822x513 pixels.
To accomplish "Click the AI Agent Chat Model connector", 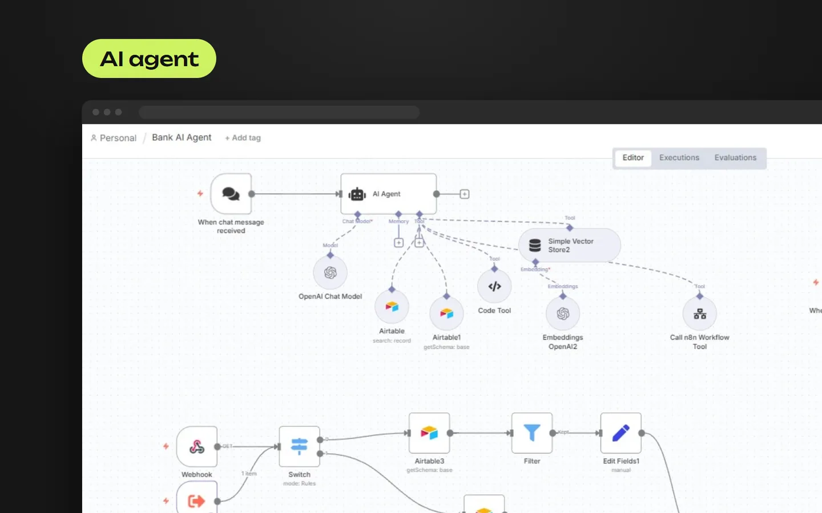I will tap(357, 215).
